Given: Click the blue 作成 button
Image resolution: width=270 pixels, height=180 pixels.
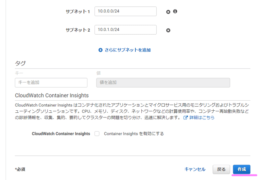Looking at the screenshot, I should [x=242, y=169].
